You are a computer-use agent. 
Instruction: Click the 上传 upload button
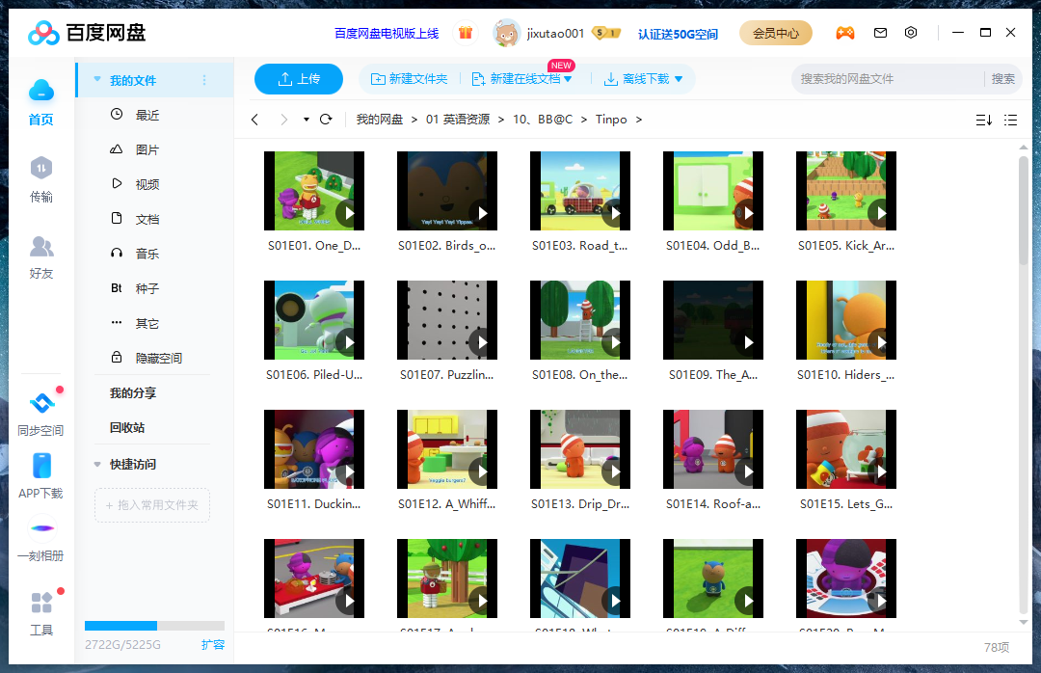pos(299,79)
